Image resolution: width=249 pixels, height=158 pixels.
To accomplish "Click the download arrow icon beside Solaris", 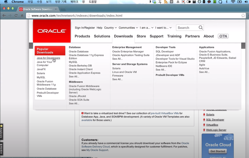I will 204,114.
